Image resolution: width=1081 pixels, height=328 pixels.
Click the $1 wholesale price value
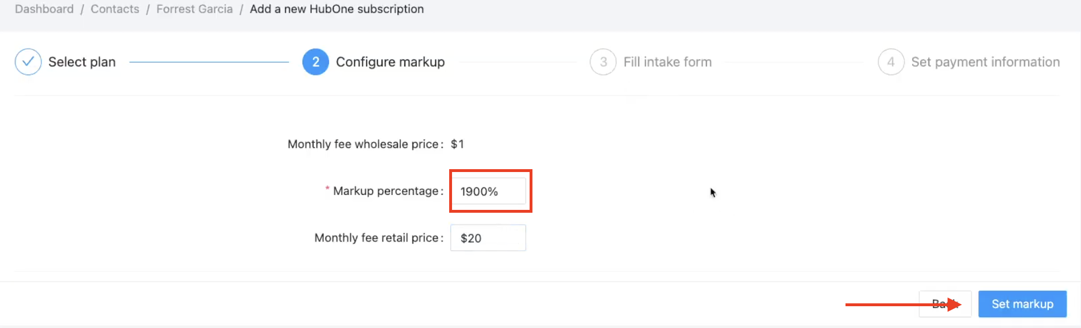[x=457, y=145]
